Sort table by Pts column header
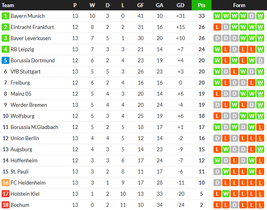Image resolution: width=267 pixels, height=210 pixels. pyautogui.click(x=202, y=5)
